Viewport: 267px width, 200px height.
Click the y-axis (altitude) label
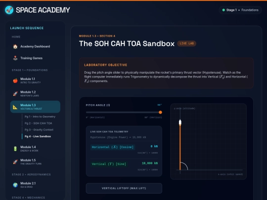click(x=184, y=108)
